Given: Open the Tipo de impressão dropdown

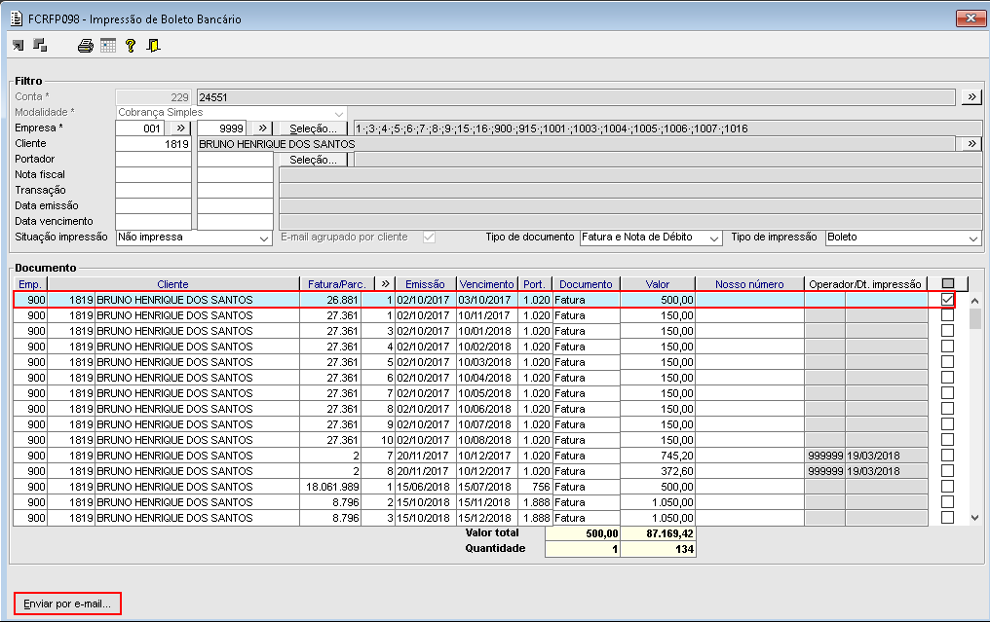Looking at the screenshot, I should [973, 238].
